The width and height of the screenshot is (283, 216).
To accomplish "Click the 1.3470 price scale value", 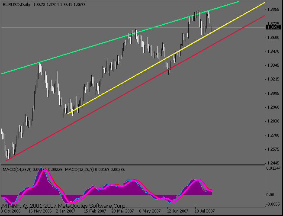I will (x=273, y=52).
